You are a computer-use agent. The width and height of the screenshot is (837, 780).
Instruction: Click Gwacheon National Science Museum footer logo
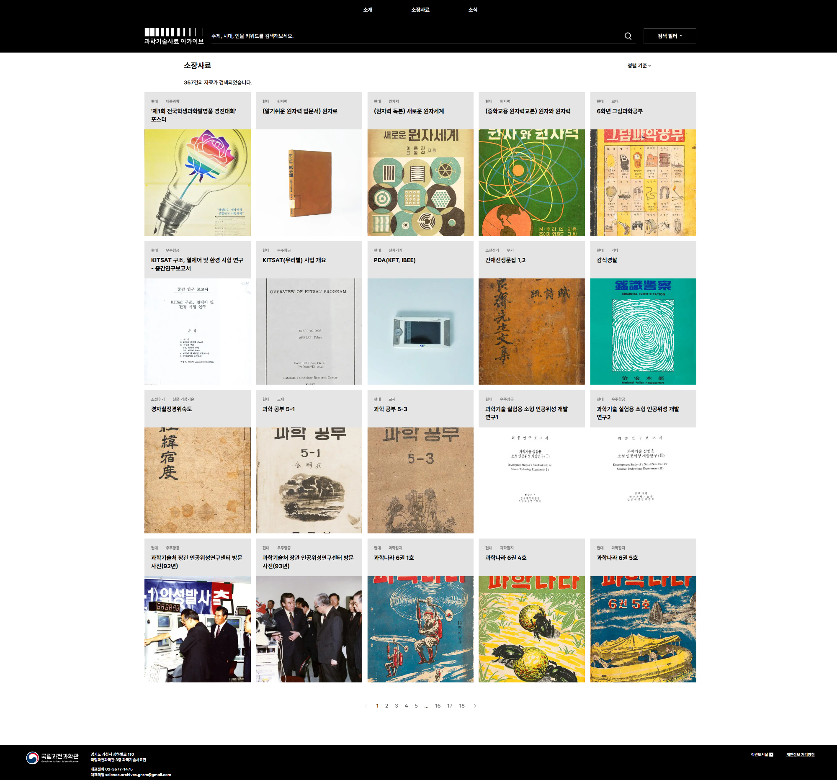52,757
